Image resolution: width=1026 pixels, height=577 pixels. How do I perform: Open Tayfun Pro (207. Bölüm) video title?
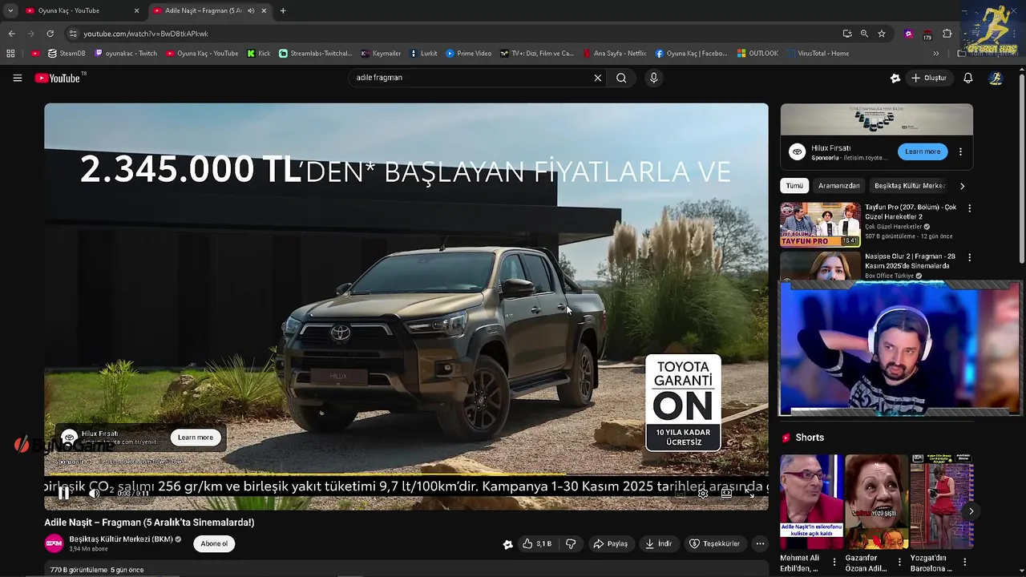tap(911, 212)
